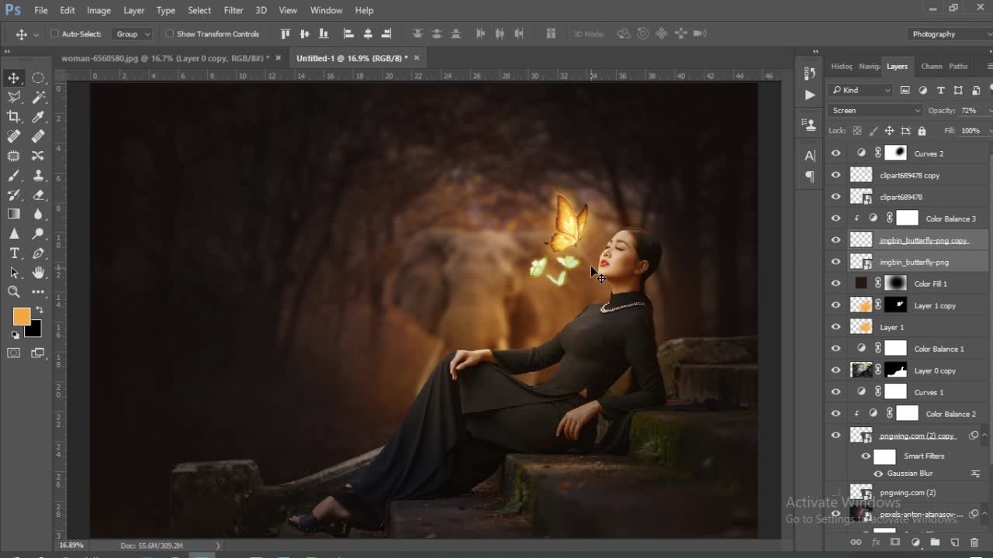Select the Color Fill 1 layer
Screen dimensions: 993x558
click(x=930, y=284)
